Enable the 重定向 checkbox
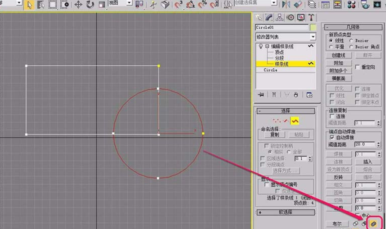The height and width of the screenshot is (229, 386). coord(357,67)
